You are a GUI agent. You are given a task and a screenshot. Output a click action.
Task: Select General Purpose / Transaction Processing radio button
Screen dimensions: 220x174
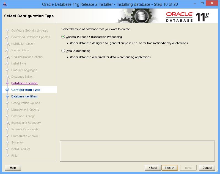tap(63, 37)
